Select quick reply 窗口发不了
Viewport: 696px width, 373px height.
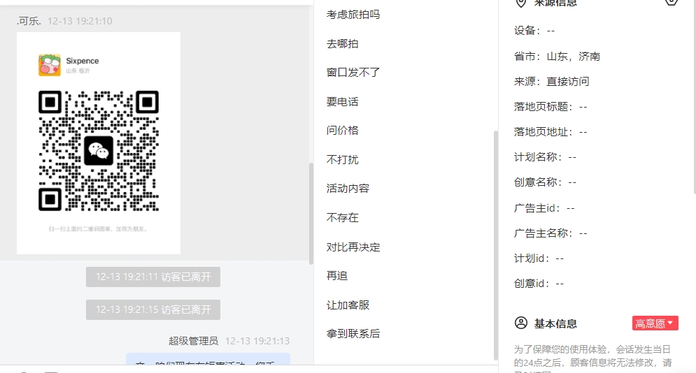tap(353, 72)
